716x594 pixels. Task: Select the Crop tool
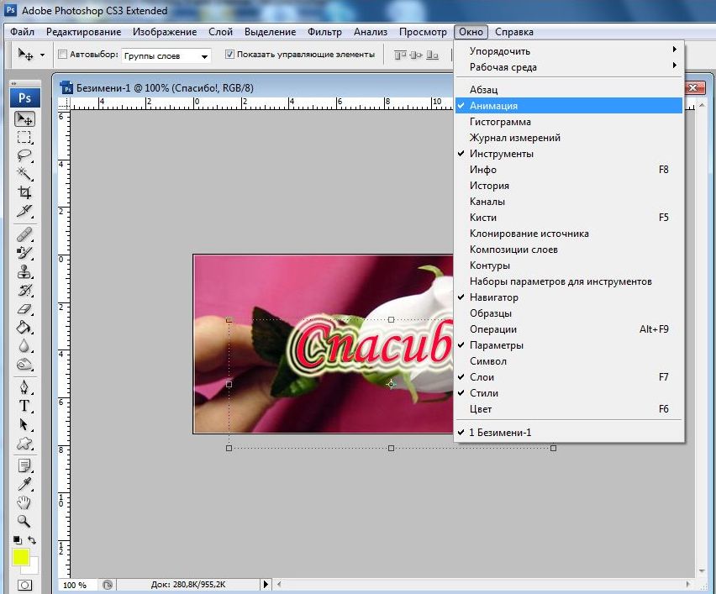click(x=24, y=192)
